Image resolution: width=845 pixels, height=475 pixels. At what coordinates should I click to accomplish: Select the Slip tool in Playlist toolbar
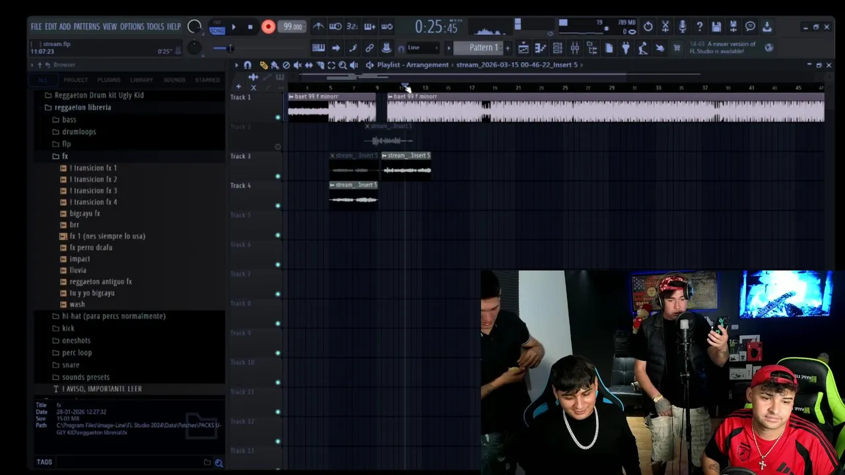coord(308,65)
